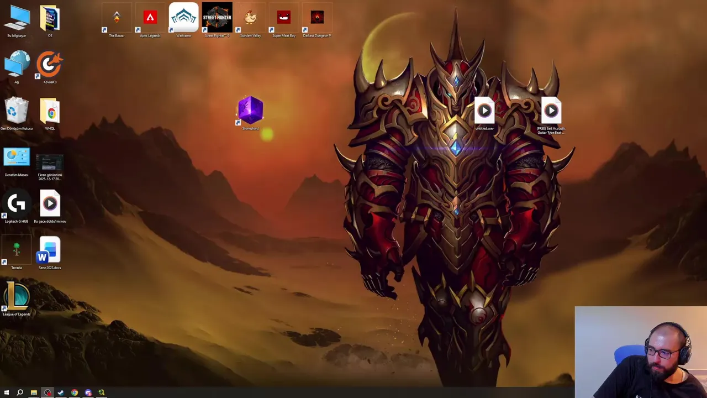Select the Street Fighter 6 shortcut

(217, 21)
